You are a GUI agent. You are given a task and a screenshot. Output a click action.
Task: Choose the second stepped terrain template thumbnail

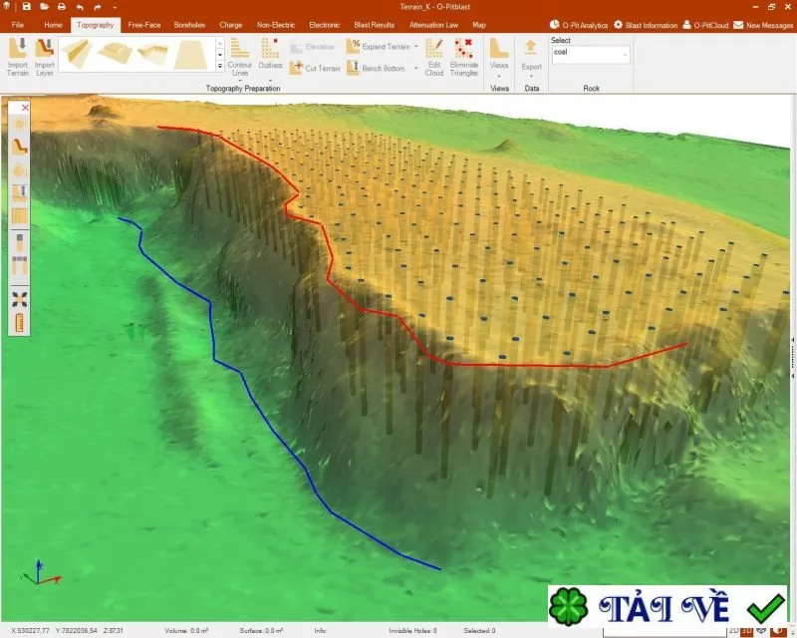(115, 53)
